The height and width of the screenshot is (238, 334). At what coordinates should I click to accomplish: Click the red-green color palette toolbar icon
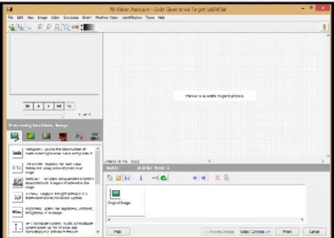point(75,27)
